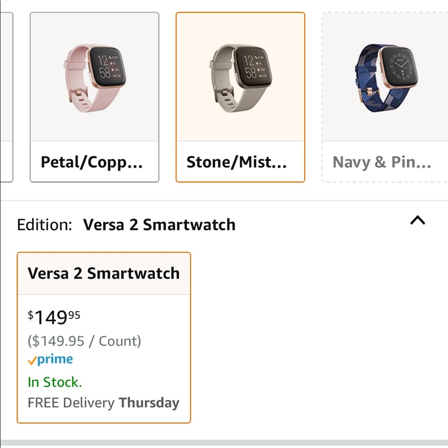The image size is (448, 448).
Task: Click the Versa 2 Smartwatch title in the card
Action: coord(103,273)
